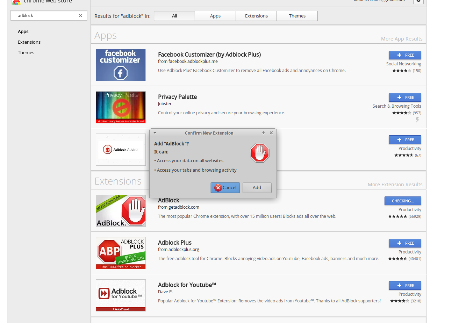This screenshot has height=323, width=459.
Task: Open Adblock Plus ABP thumbnail
Action: [121, 253]
